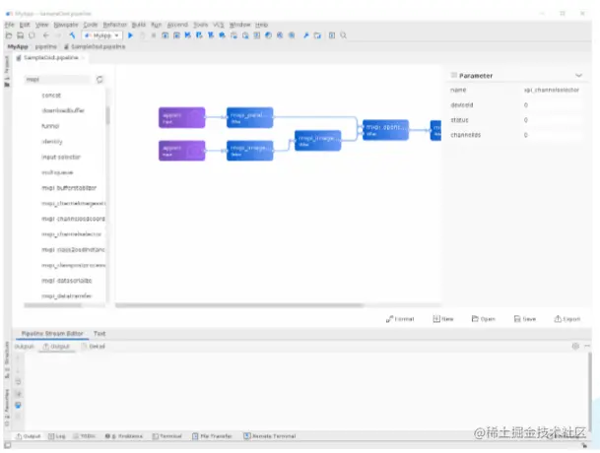Viewport: 600px width, 453px height.
Task: Open the Problems tool window tab
Action: (x=124, y=436)
